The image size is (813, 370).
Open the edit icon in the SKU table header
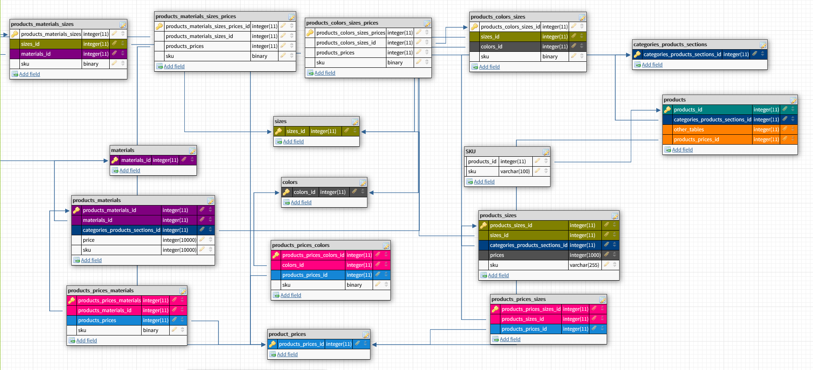(546, 152)
